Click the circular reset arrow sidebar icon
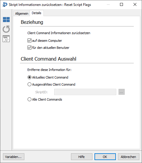The width and height of the screenshot is (142, 163). click(6, 29)
